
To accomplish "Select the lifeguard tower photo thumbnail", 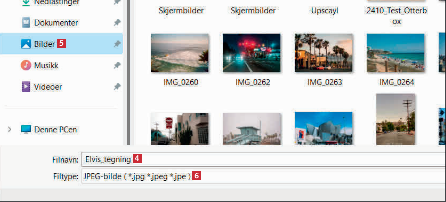I will (252, 129).
